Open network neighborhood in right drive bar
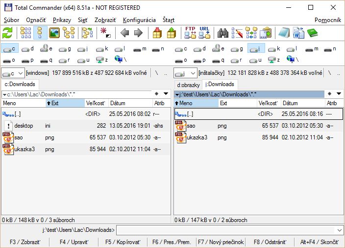This screenshot has height=248, width=345. [293, 59]
